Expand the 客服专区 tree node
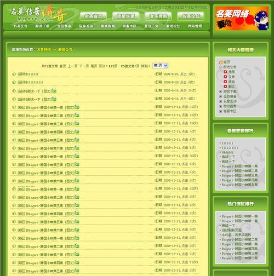This screenshot has height=276, width=274. [220, 111]
